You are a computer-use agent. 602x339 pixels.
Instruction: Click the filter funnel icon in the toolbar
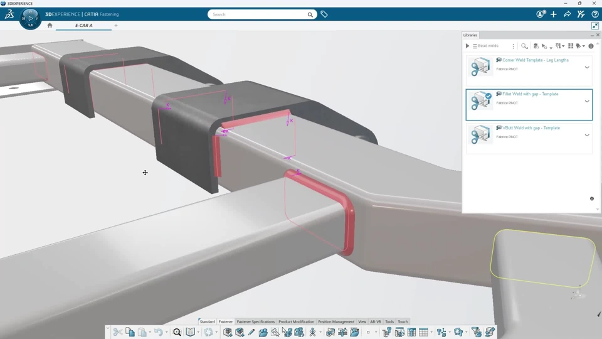(x=476, y=332)
